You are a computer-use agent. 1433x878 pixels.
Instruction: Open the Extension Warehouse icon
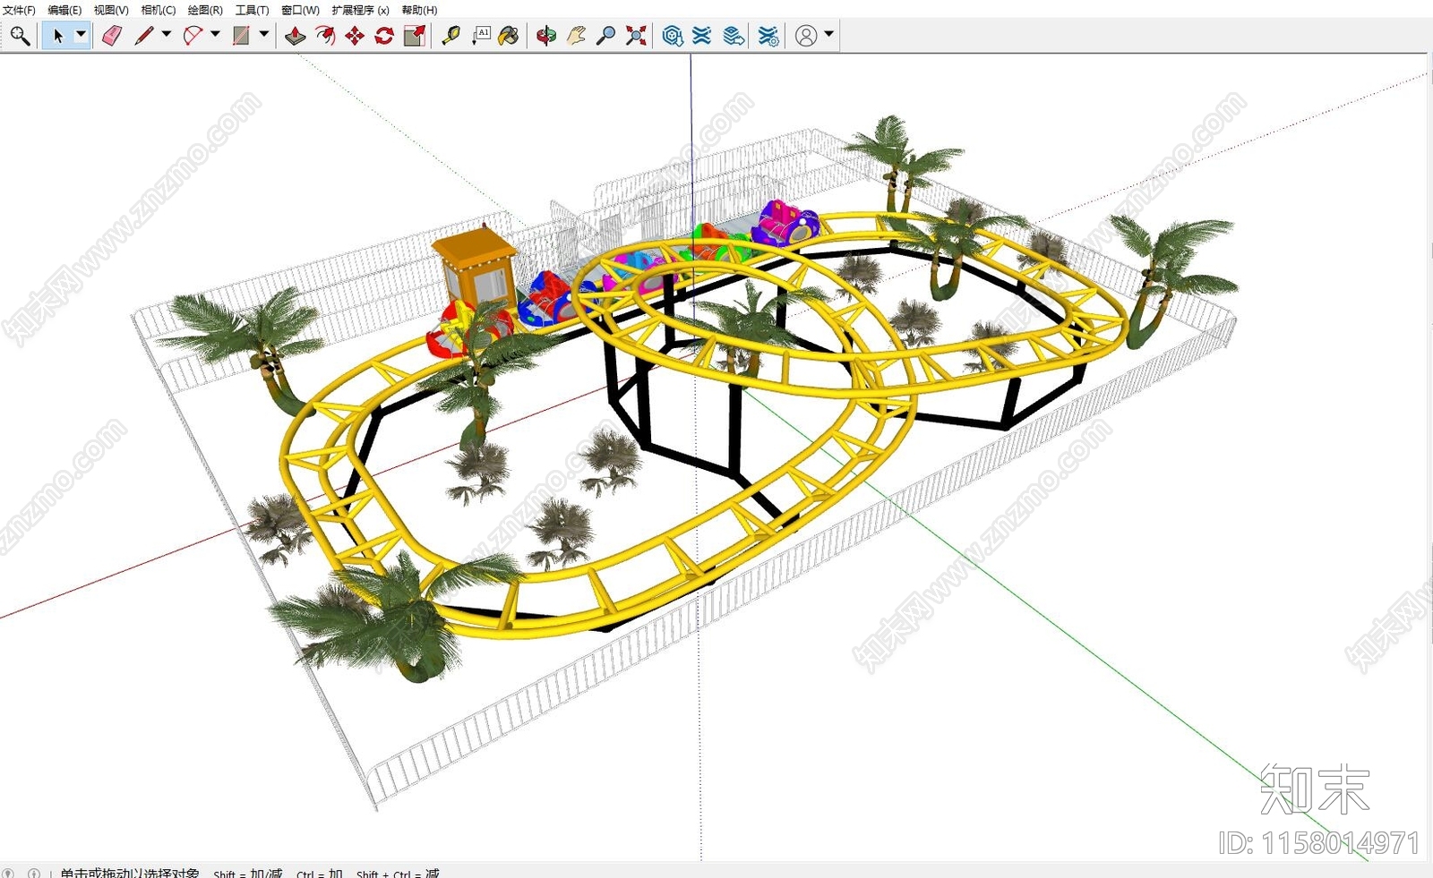pos(702,36)
